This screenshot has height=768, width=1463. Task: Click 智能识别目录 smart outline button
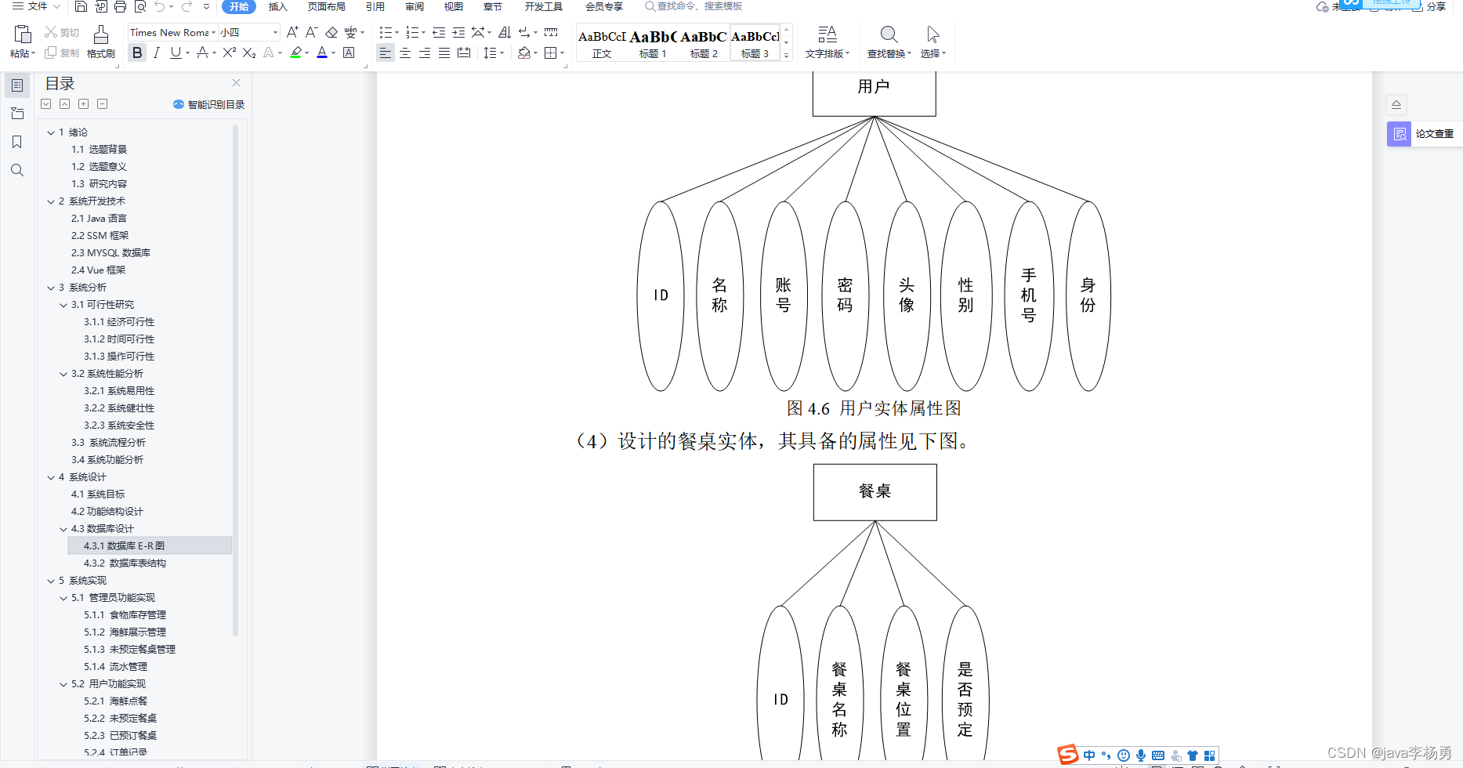coord(208,104)
